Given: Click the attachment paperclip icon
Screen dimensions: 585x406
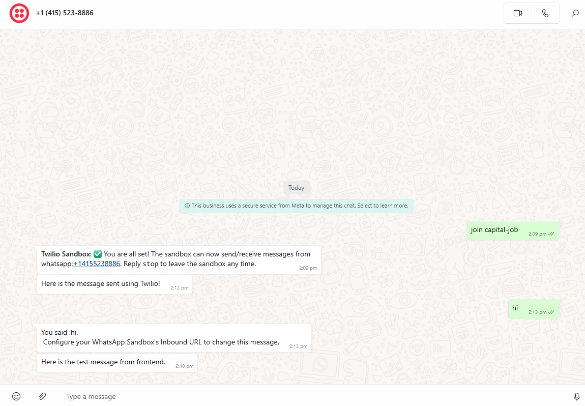Looking at the screenshot, I should coord(42,396).
